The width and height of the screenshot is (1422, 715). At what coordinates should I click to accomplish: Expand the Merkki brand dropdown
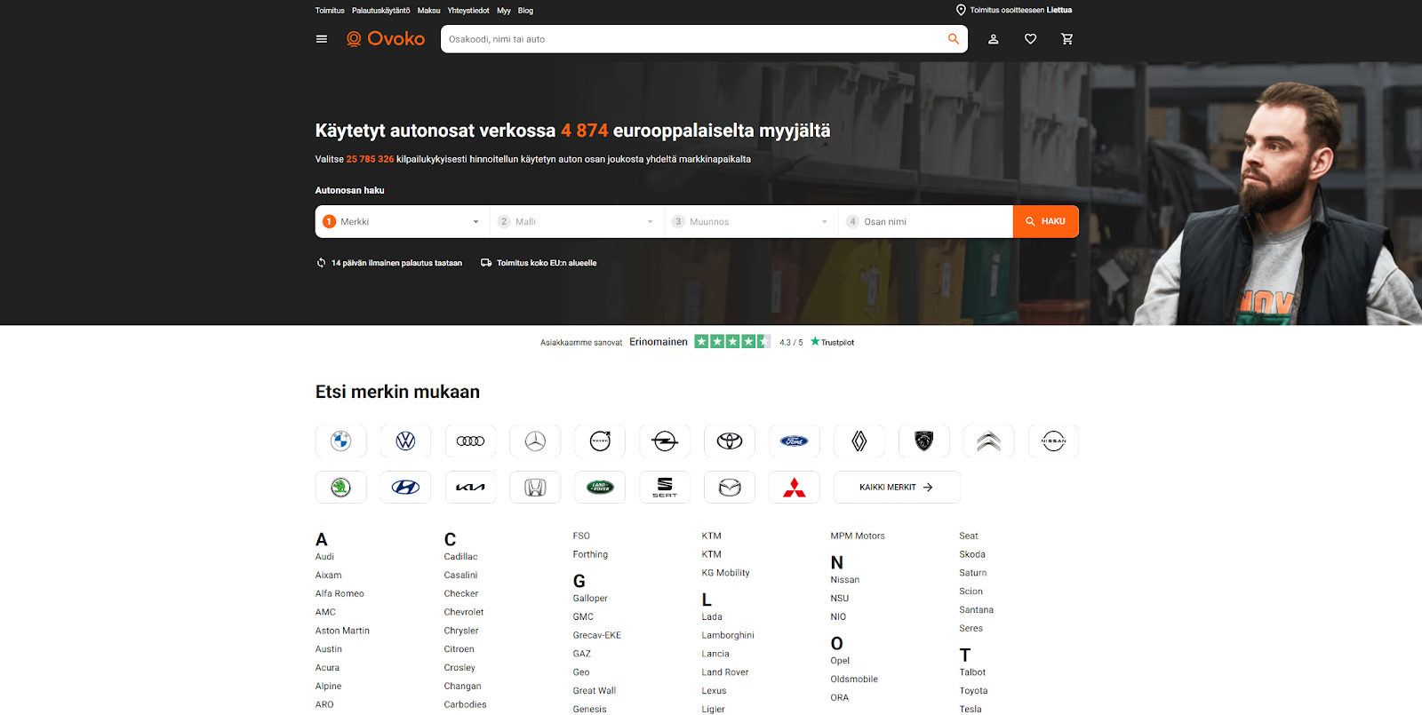(403, 222)
